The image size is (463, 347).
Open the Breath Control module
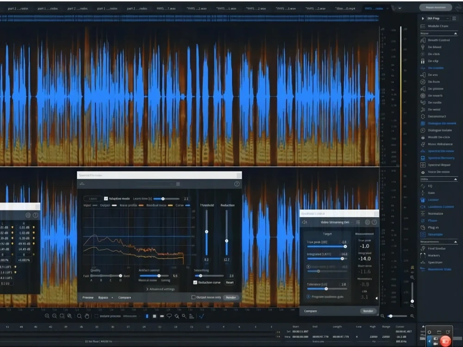(435, 40)
